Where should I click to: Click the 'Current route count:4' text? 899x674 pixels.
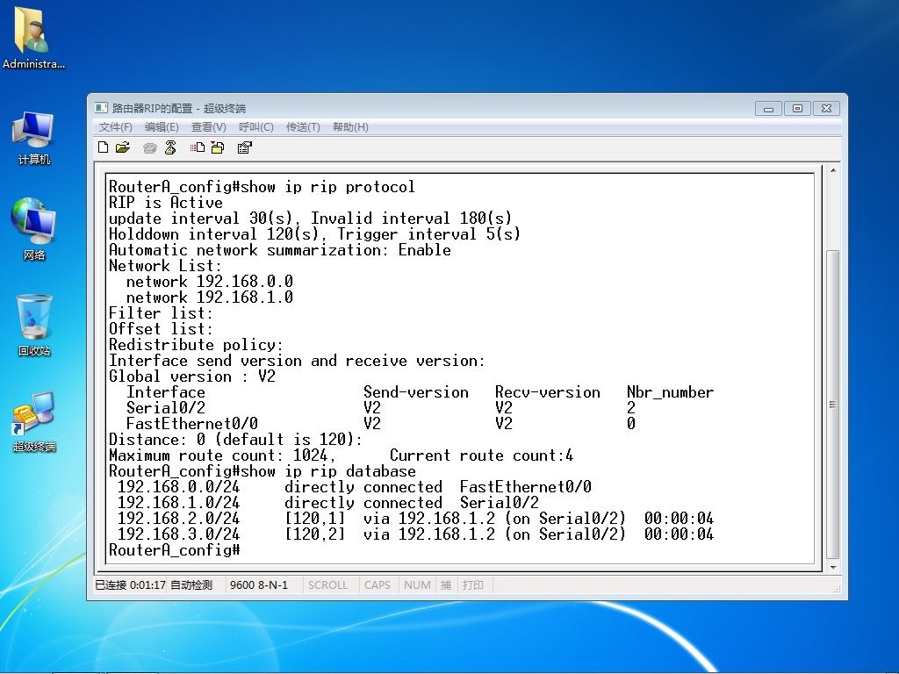pyautogui.click(x=481, y=455)
